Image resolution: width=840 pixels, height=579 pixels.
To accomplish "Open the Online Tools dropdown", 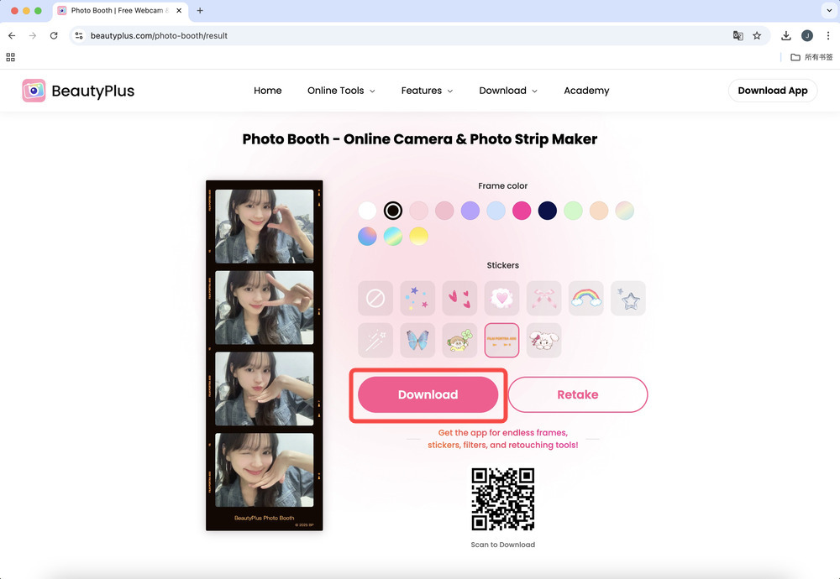I will (341, 90).
